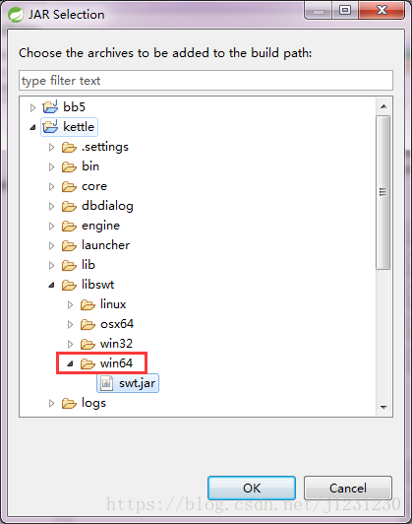
Task: Expand the bb5 project node
Action: tap(32, 107)
